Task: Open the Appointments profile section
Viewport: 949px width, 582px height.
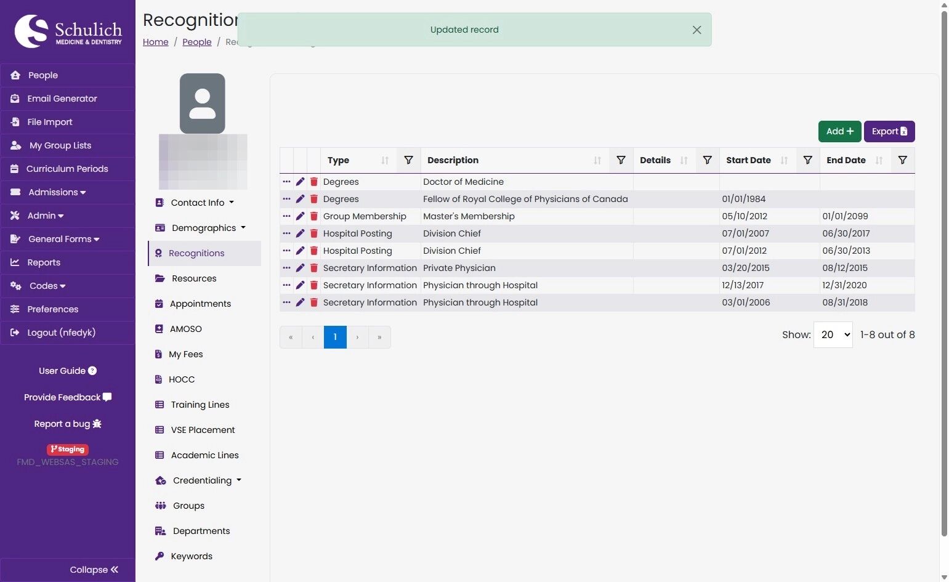Action: pos(204,304)
